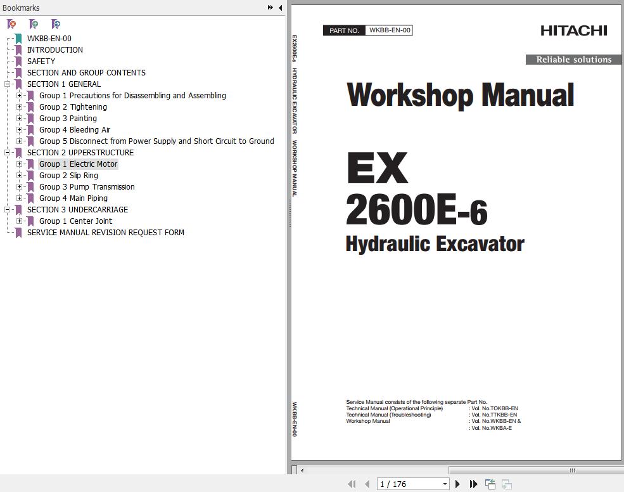Viewport: 624px width, 492px height.
Task: Click the previous view icon in navigation bar
Action: click(490, 484)
